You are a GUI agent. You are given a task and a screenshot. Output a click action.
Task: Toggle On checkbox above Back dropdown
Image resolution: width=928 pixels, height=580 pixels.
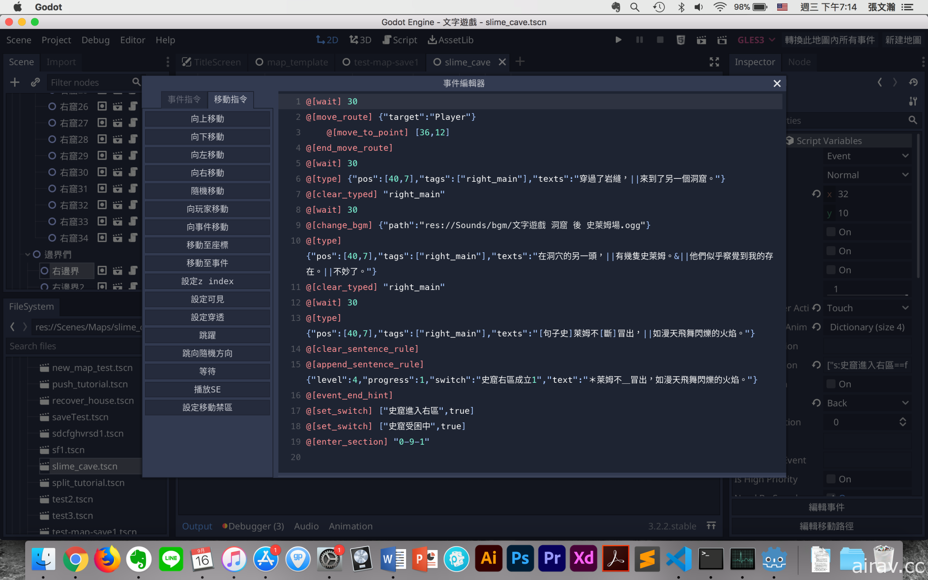(x=831, y=384)
